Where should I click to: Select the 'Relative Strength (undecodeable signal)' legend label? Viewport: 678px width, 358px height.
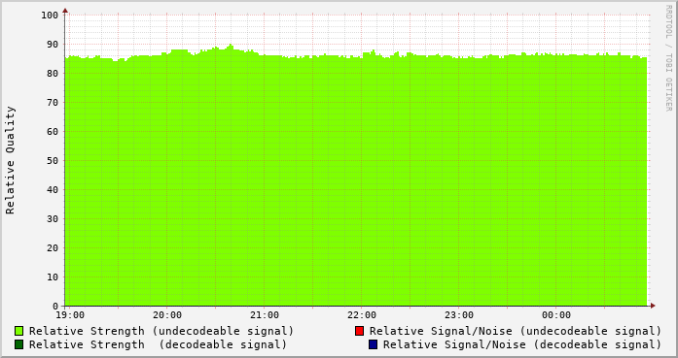(161, 331)
